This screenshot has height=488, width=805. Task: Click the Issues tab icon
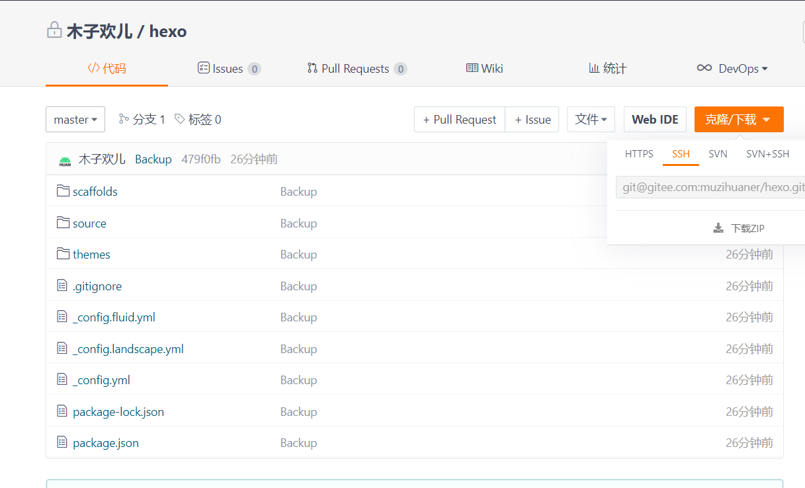204,68
